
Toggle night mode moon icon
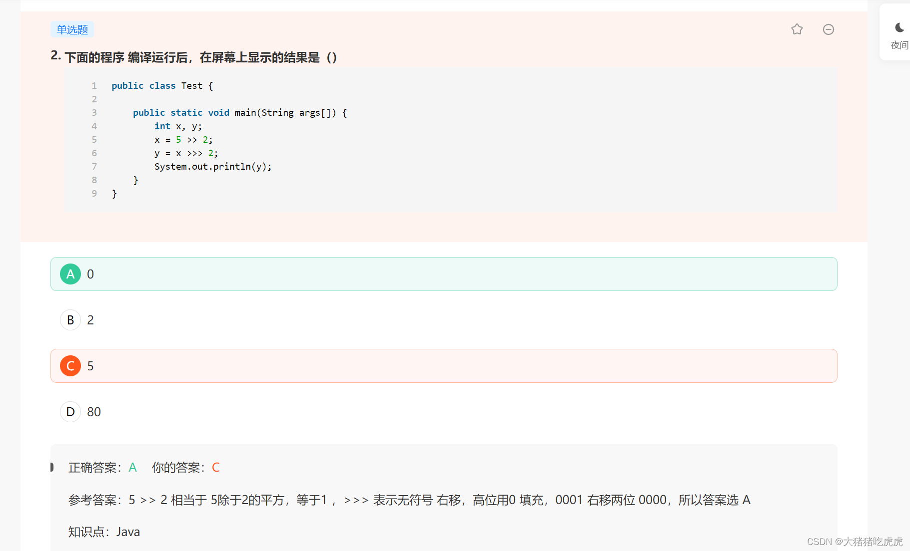[x=900, y=27]
